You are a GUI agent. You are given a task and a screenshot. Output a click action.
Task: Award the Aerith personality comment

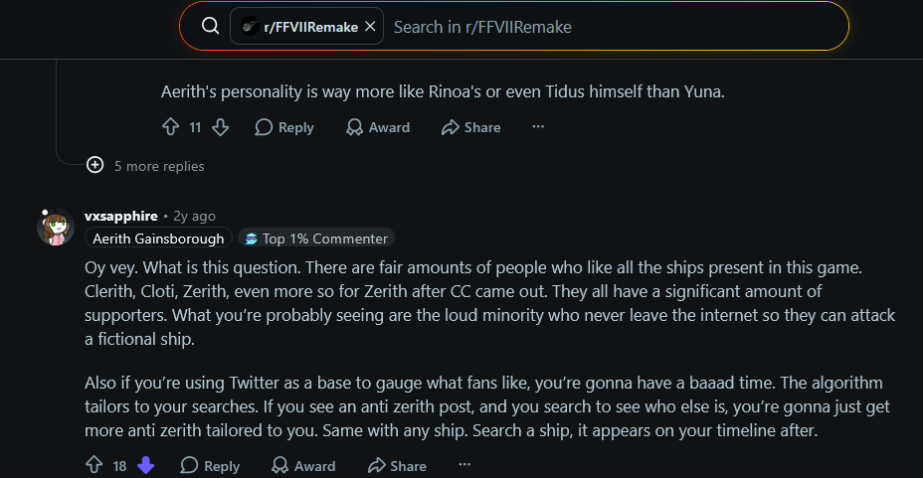tap(378, 127)
